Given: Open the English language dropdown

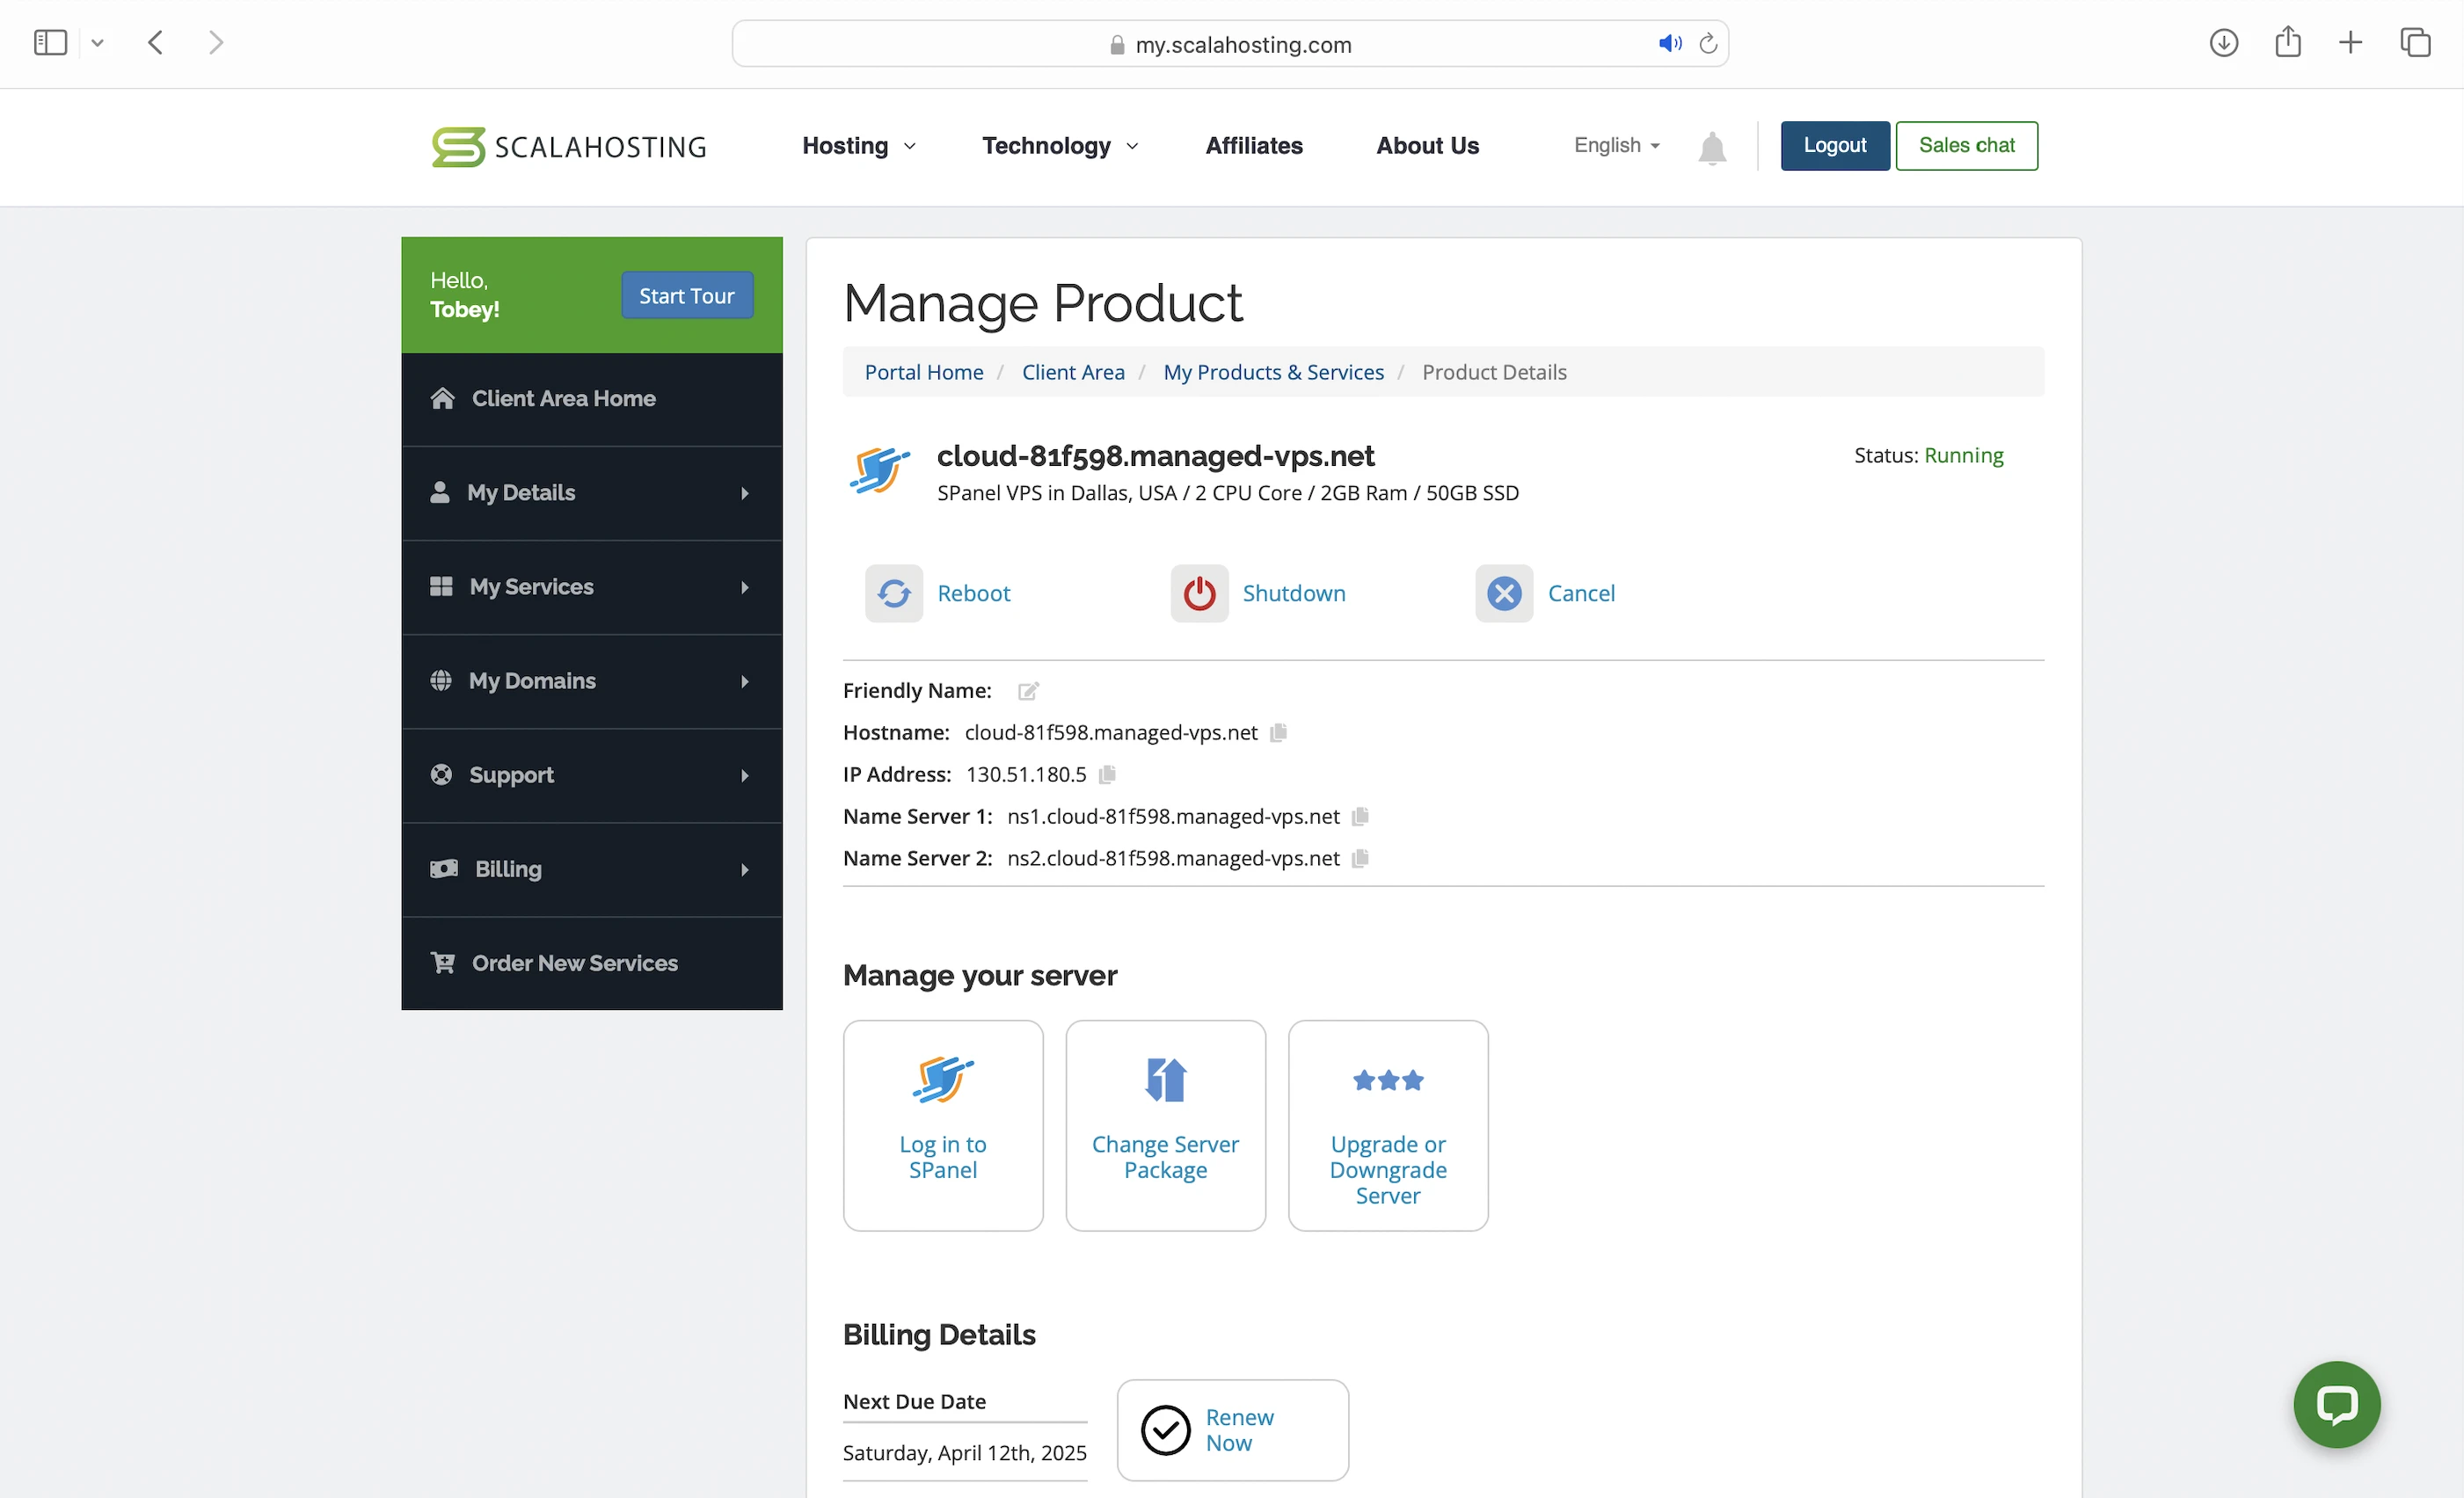Looking at the screenshot, I should 1616,146.
